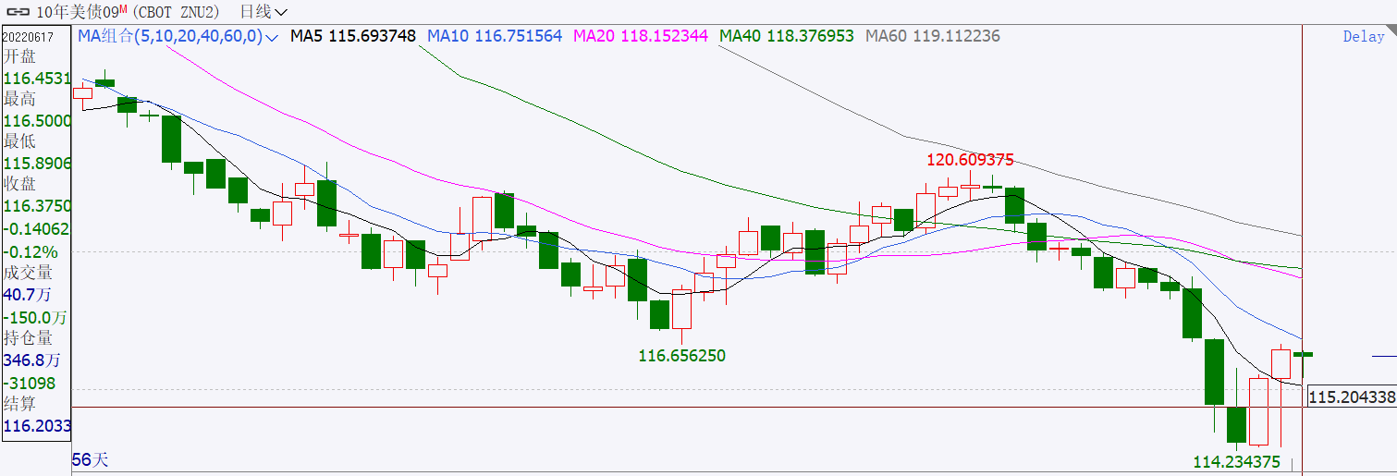Click the crosshair price tag 115.204338
This screenshot has height=476, width=1397.
coord(1352,397)
